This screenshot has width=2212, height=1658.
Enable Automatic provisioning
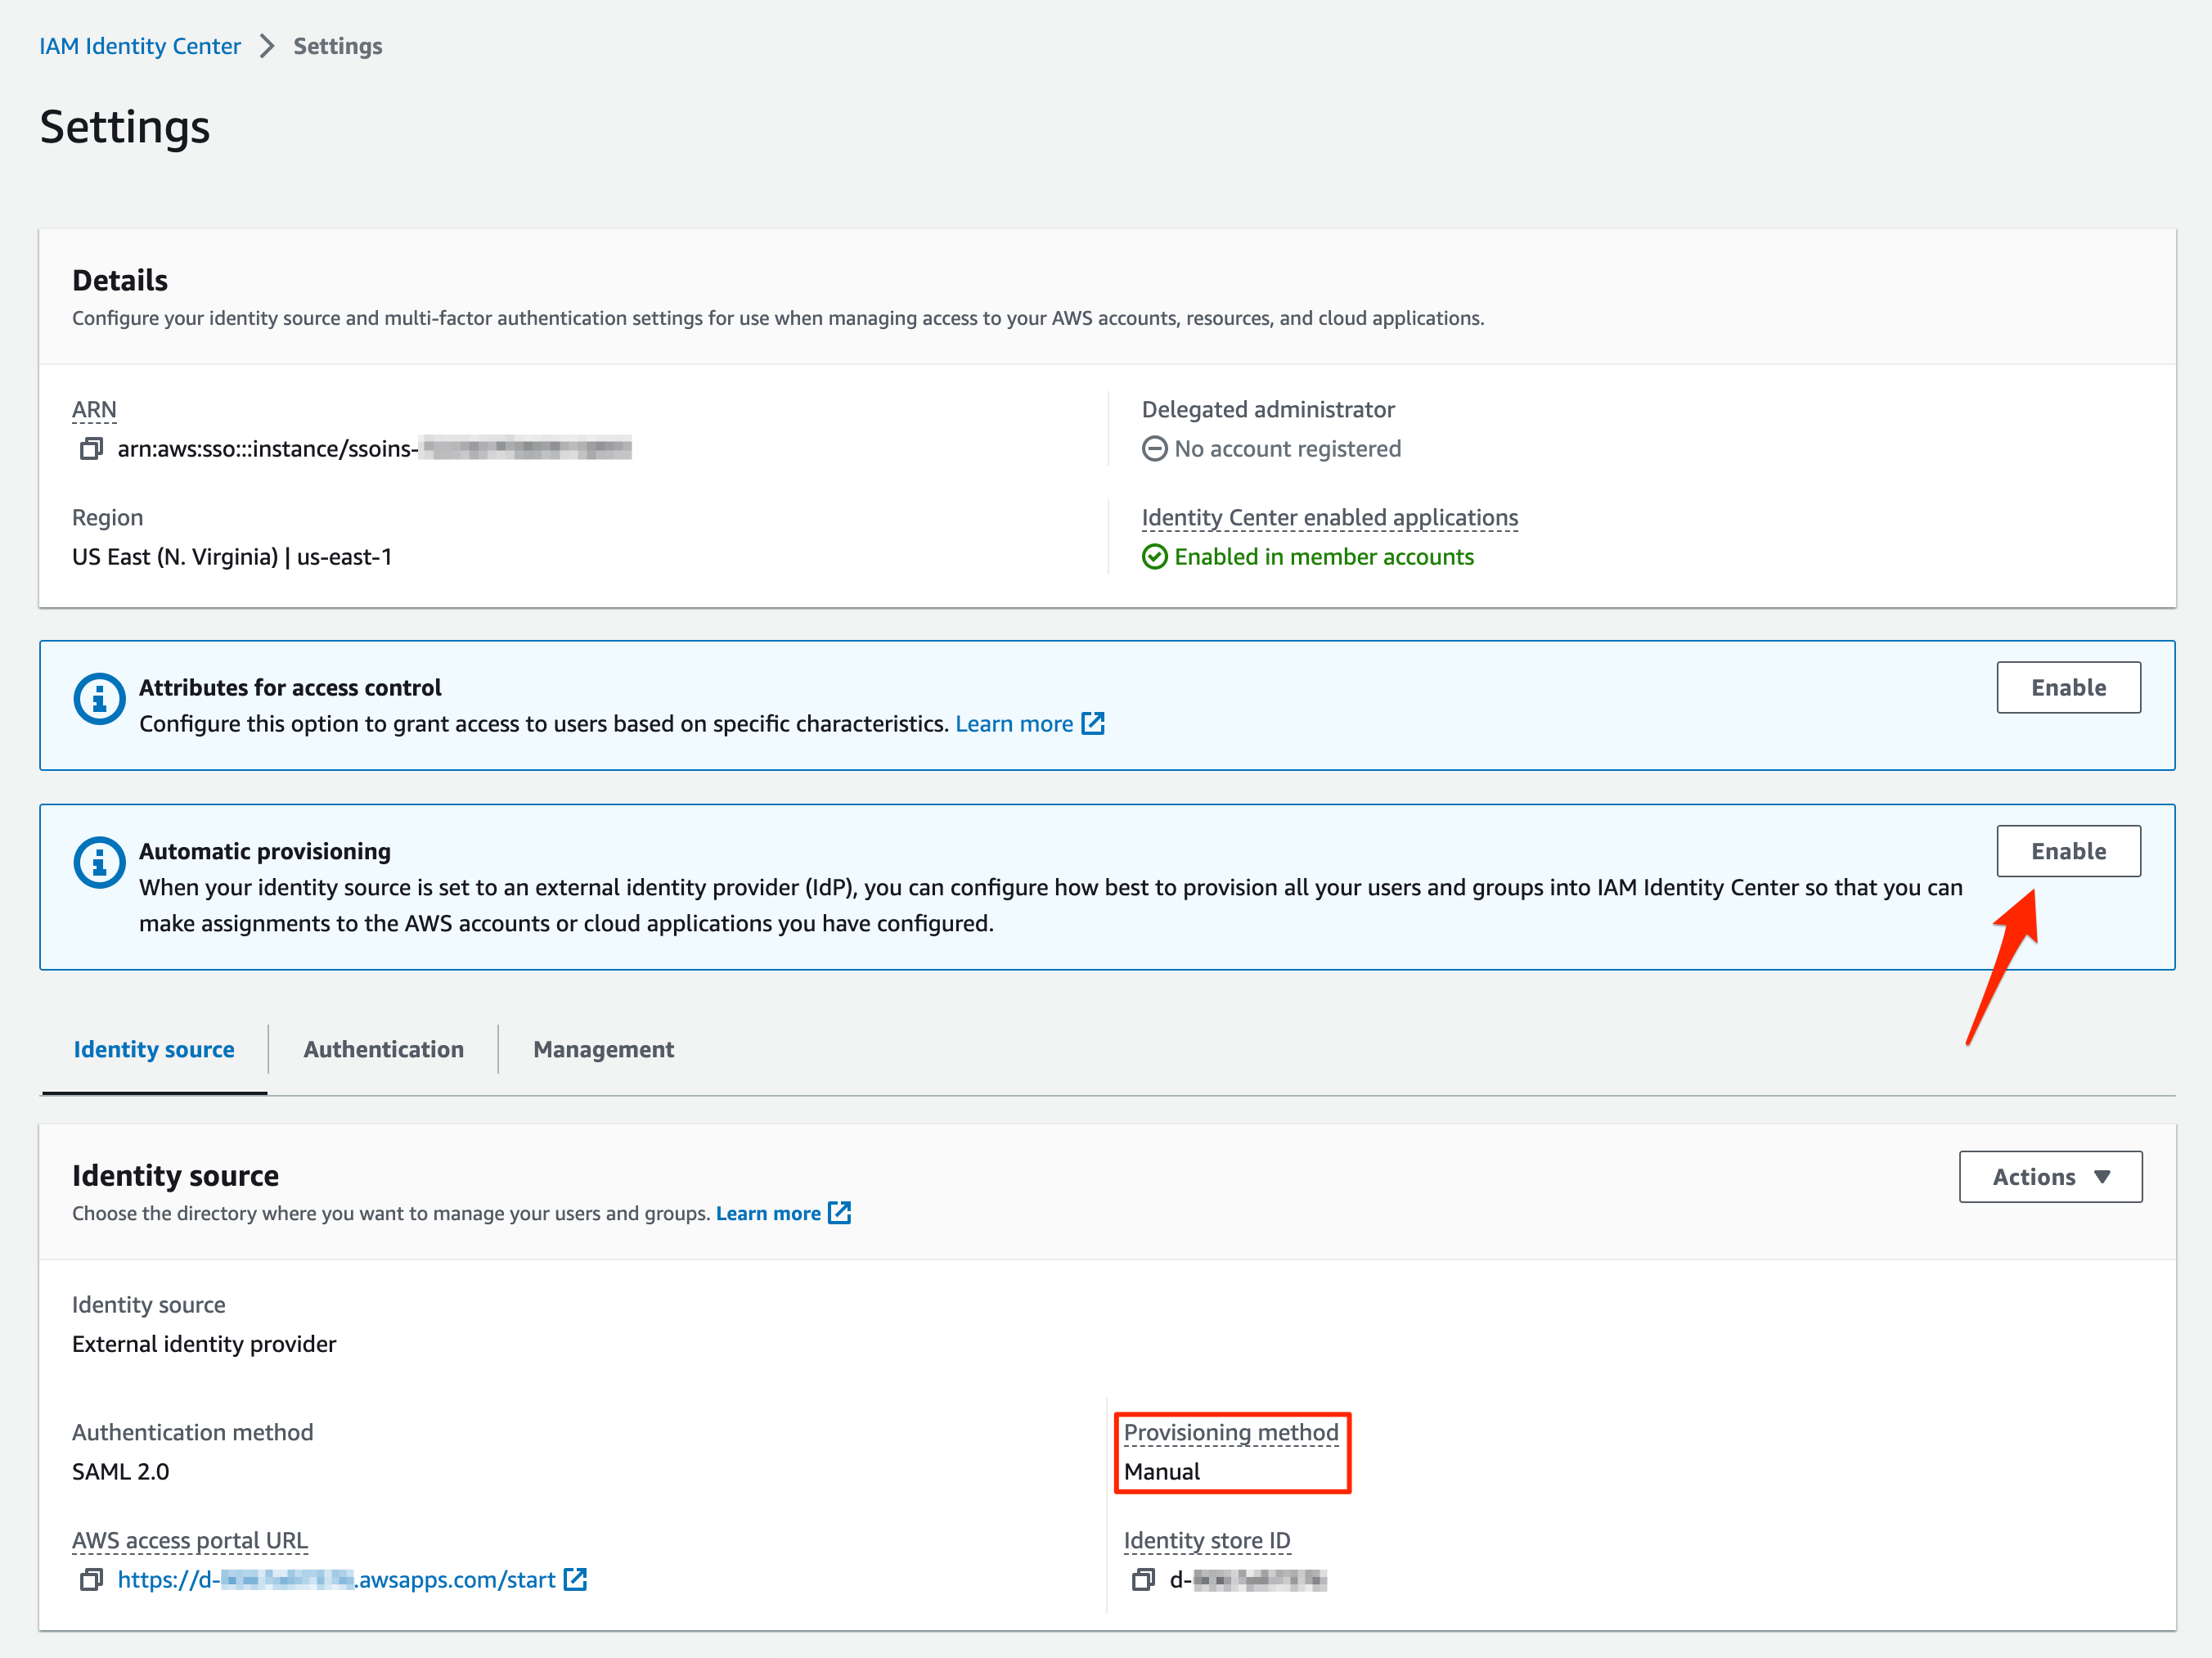coord(2068,850)
